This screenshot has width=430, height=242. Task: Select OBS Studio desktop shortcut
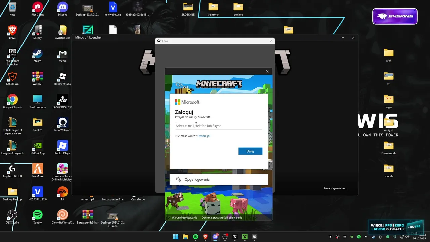coord(12,217)
